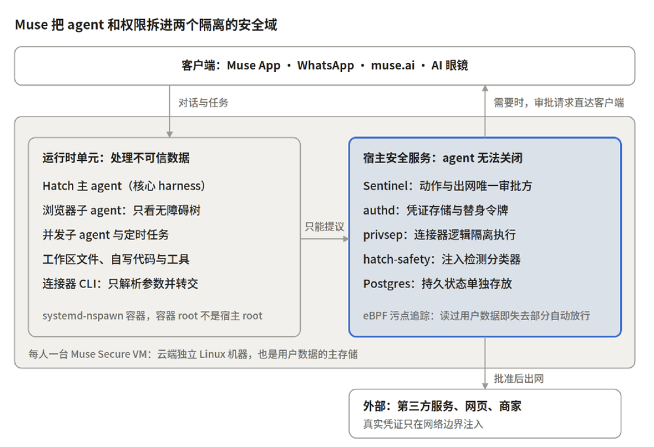Click the Sentinel 审批方 line
The height and width of the screenshot is (447, 654).
(447, 186)
